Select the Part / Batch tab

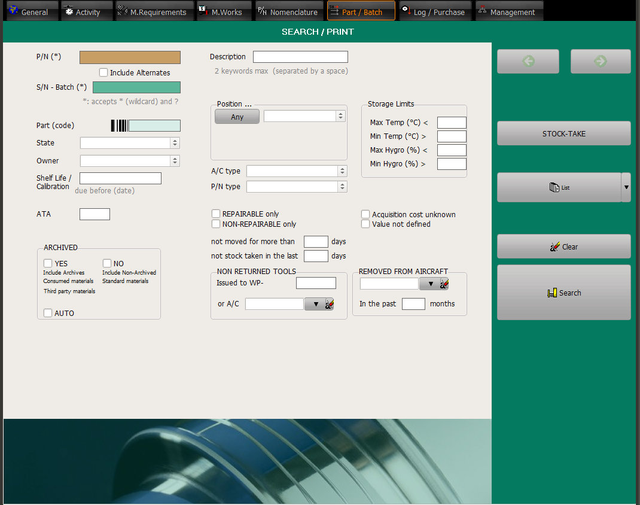(361, 11)
